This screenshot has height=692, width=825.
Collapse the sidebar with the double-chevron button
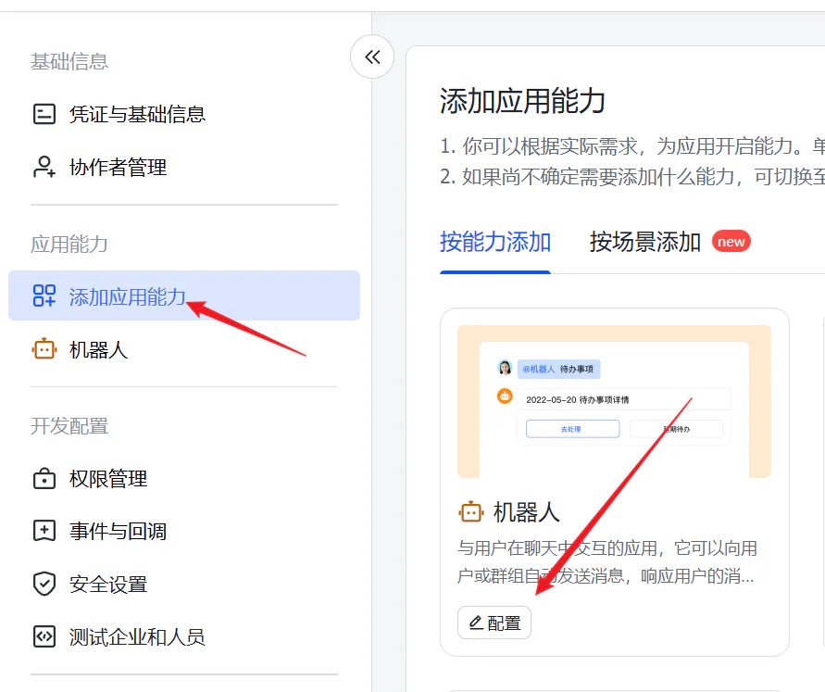[372, 57]
